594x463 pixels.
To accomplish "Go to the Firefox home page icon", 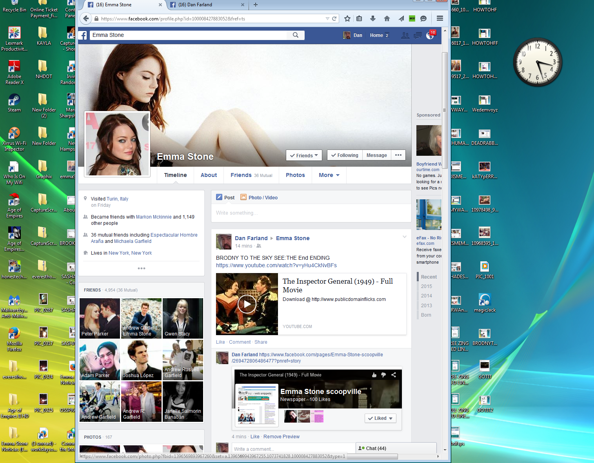I will 387,18.
